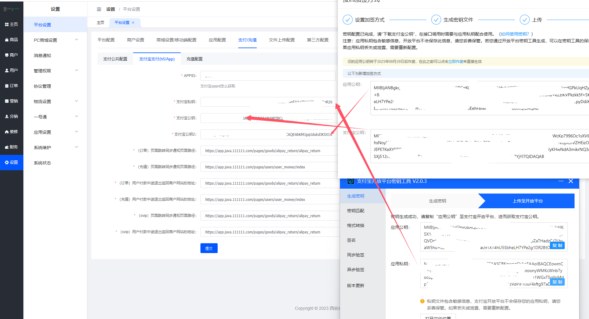
Task: Open 协议管理 in the settings menu
Action: 55,86
